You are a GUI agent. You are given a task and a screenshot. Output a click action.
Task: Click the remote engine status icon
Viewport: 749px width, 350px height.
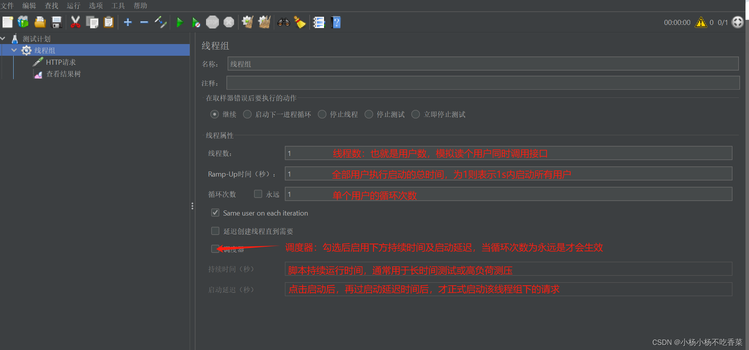(x=738, y=22)
